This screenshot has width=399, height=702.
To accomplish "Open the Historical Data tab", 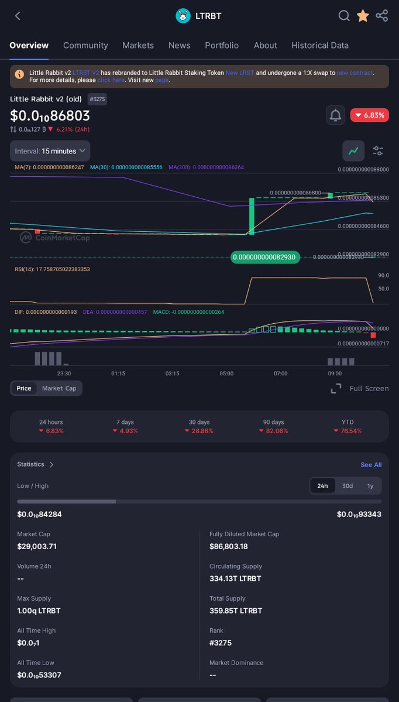I will 320,45.
